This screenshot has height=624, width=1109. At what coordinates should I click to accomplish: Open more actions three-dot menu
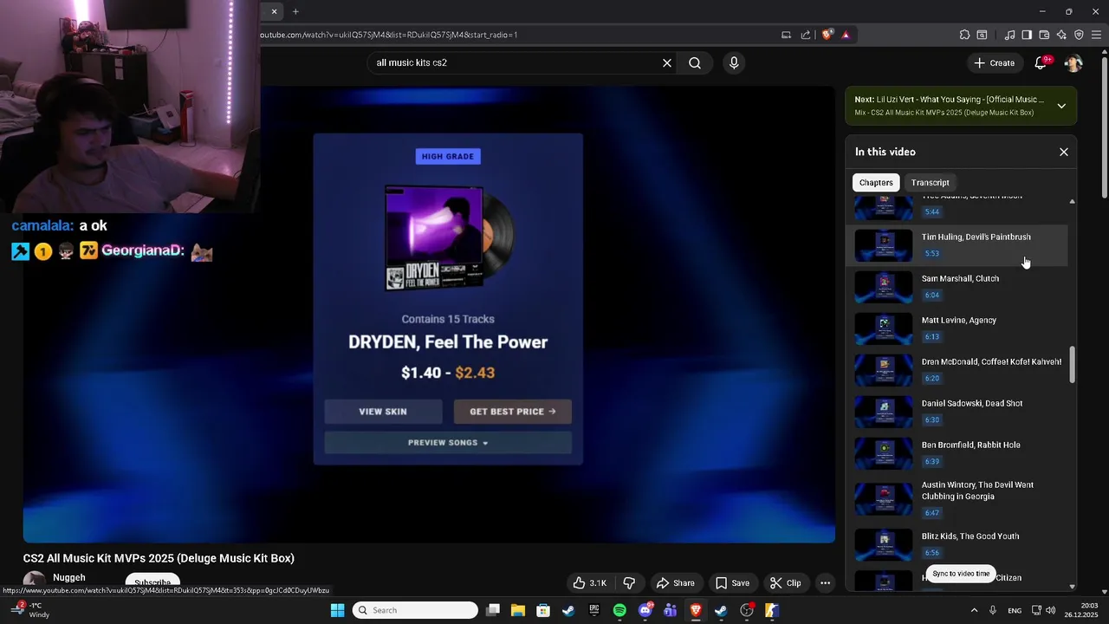pyautogui.click(x=825, y=582)
